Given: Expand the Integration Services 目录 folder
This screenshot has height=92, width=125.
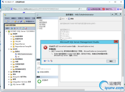Looking at the screenshot, I should click(9, 82).
